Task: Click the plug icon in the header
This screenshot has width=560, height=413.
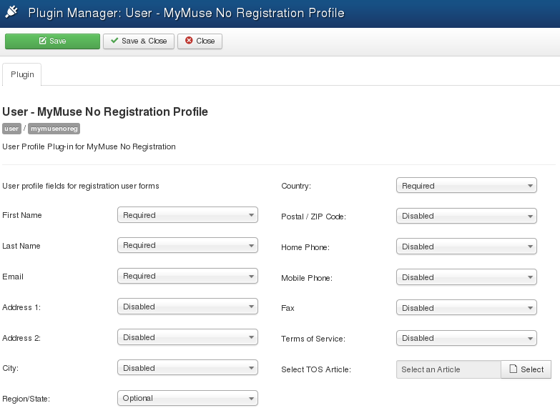Action: coord(11,13)
